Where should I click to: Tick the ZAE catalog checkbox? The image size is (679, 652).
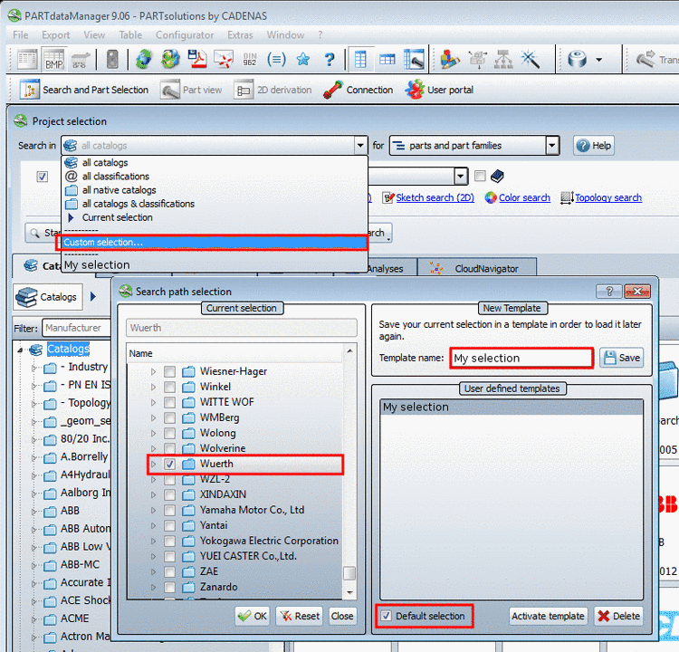tap(170, 571)
